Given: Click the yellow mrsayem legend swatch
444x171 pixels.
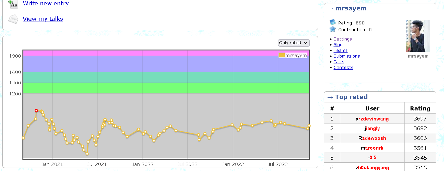Looking at the screenshot, I should pos(282,56).
